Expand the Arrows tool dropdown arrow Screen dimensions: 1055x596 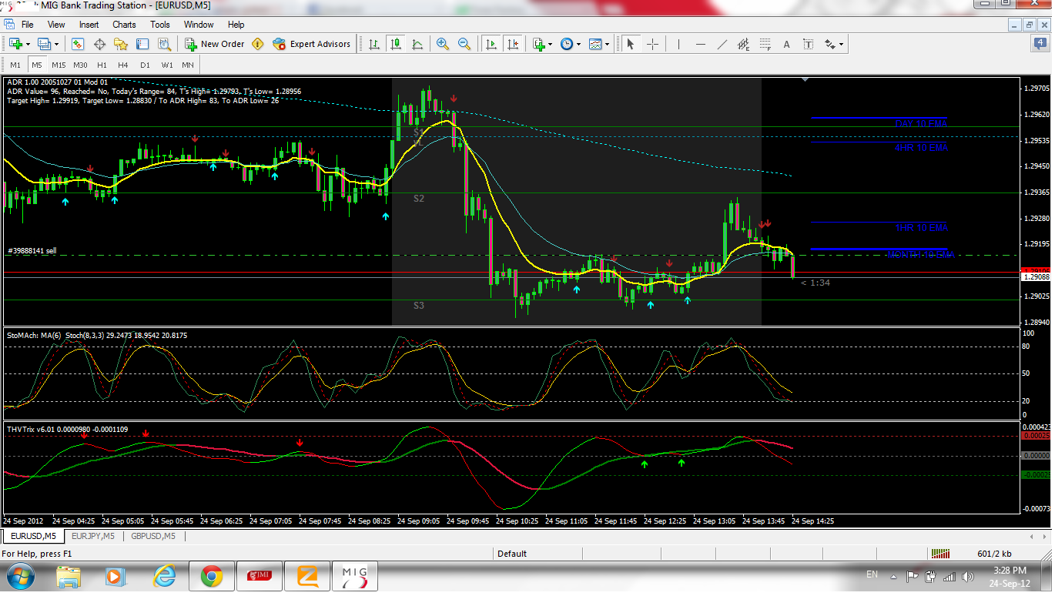point(841,44)
